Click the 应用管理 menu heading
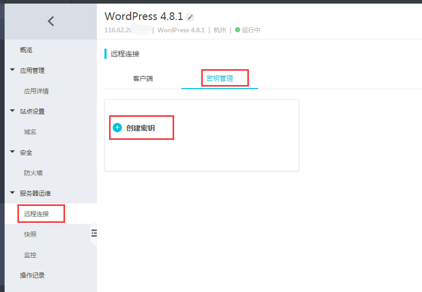Viewport: 422px width, 292px height. pyautogui.click(x=32, y=71)
